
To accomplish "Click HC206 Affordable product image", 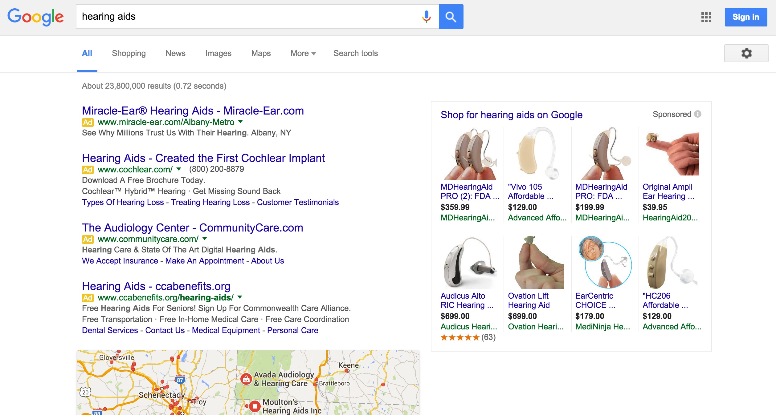I will (x=672, y=262).
